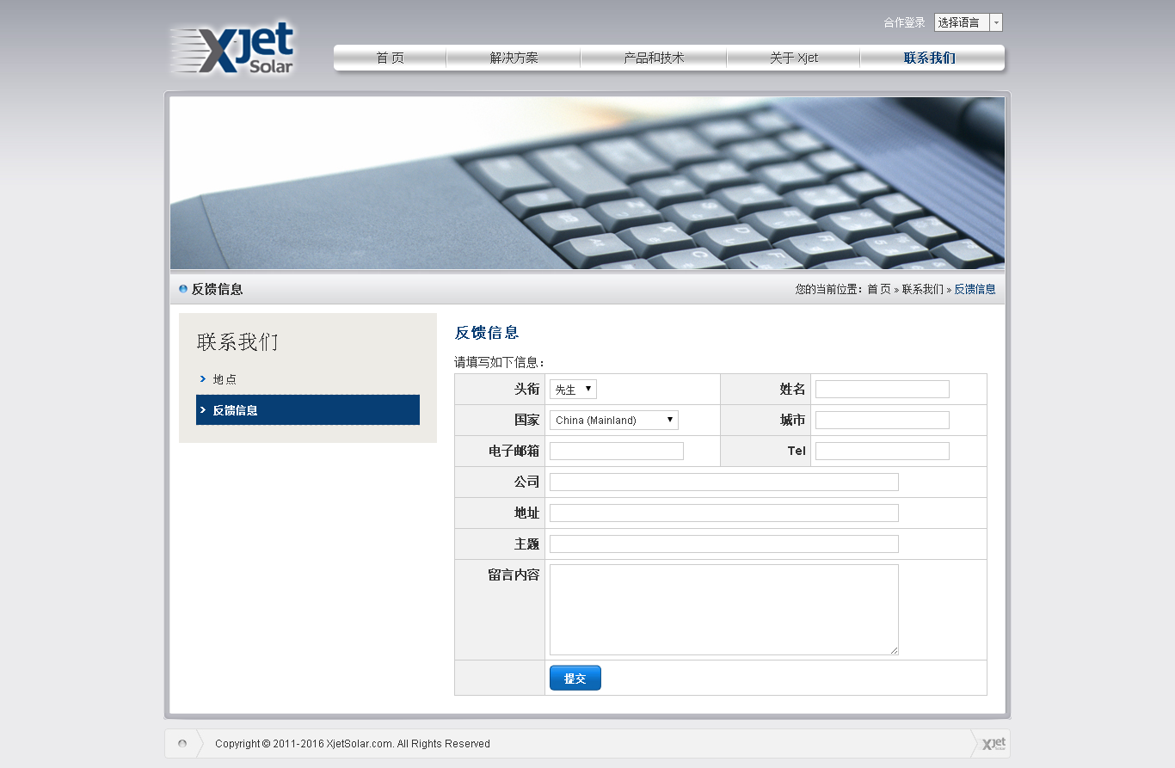1175x768 pixels.
Task: Click the 公司 company input field
Action: click(723, 482)
